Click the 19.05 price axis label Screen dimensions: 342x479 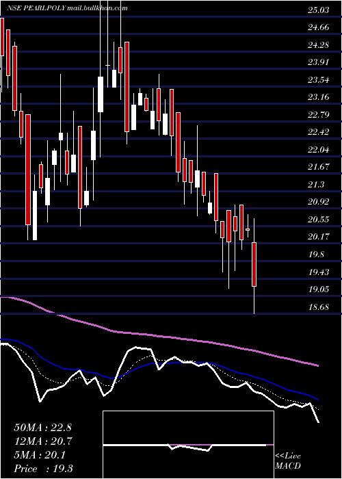point(318,289)
